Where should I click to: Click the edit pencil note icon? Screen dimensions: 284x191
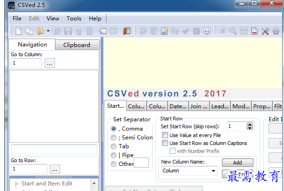pos(164,31)
